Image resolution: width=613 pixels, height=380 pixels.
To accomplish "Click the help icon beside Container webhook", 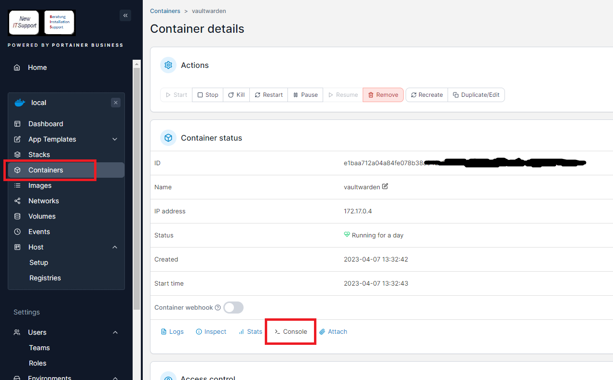I will [218, 308].
